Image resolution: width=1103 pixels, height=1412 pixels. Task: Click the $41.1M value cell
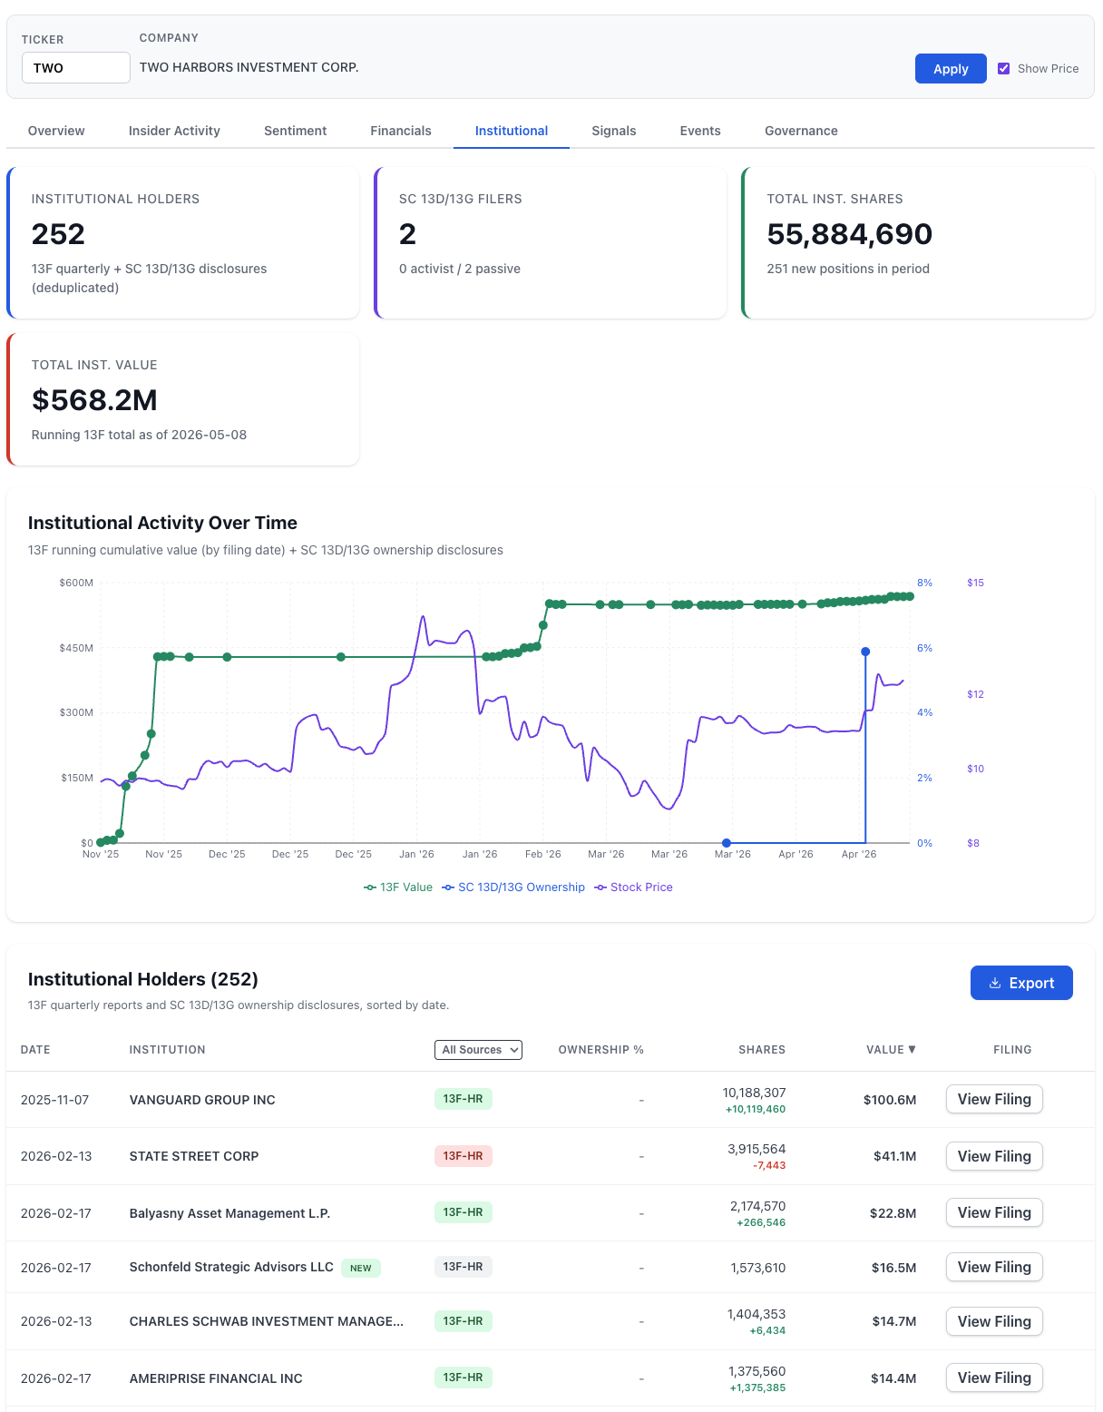[895, 1156]
